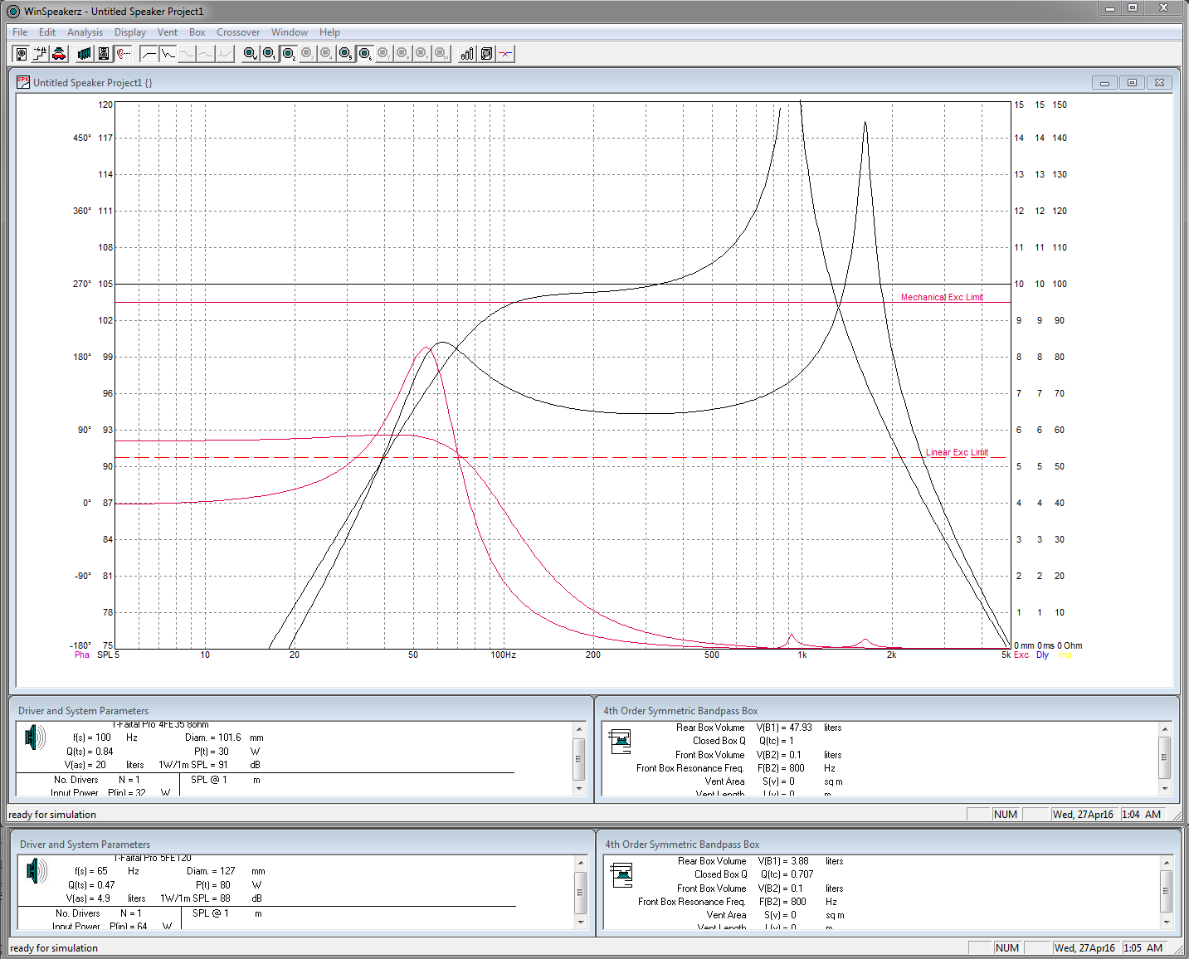
Task: Click the 'Linear Exc Limit' graph label
Action: (x=957, y=453)
